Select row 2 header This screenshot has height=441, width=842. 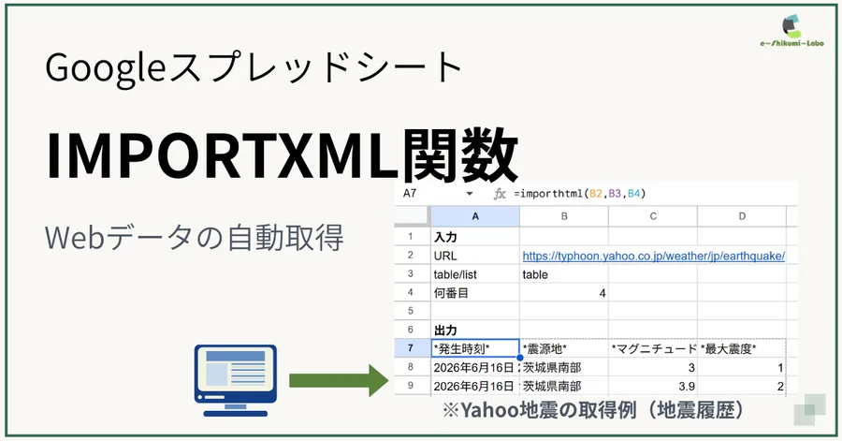pyautogui.click(x=411, y=256)
